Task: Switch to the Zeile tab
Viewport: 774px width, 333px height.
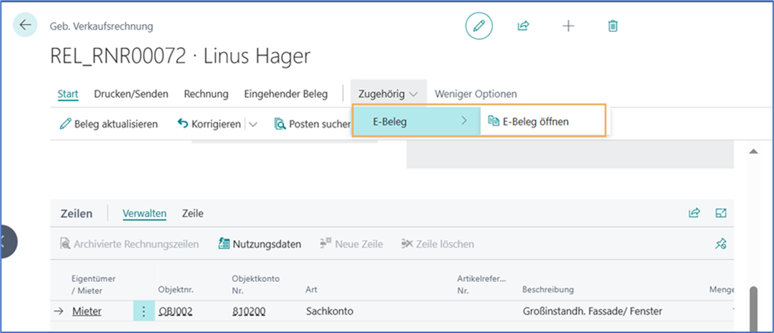Action: (192, 214)
